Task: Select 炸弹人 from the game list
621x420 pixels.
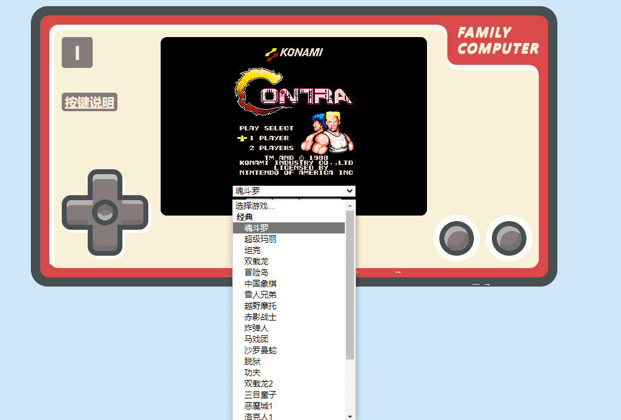Action: coord(289,328)
